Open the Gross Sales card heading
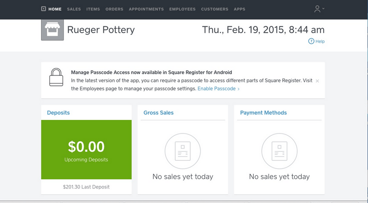Screen dimensions: 368x203 pyautogui.click(x=158, y=113)
